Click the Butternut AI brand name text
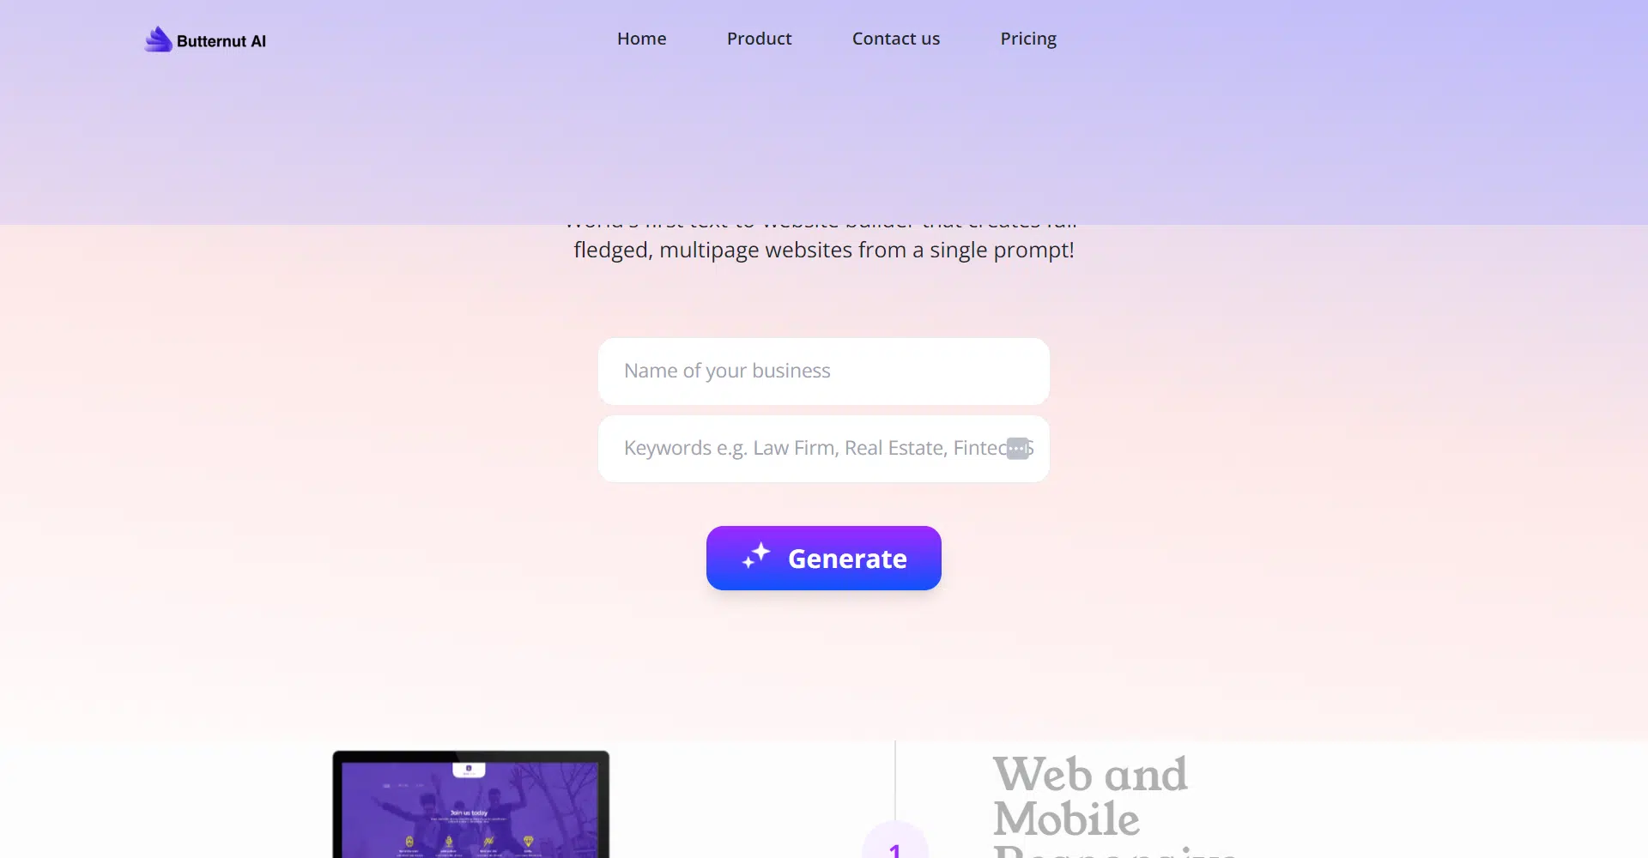 coord(221,41)
